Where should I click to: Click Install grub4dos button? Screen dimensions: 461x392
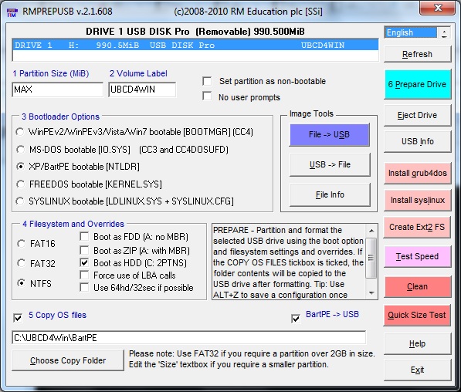(417, 173)
